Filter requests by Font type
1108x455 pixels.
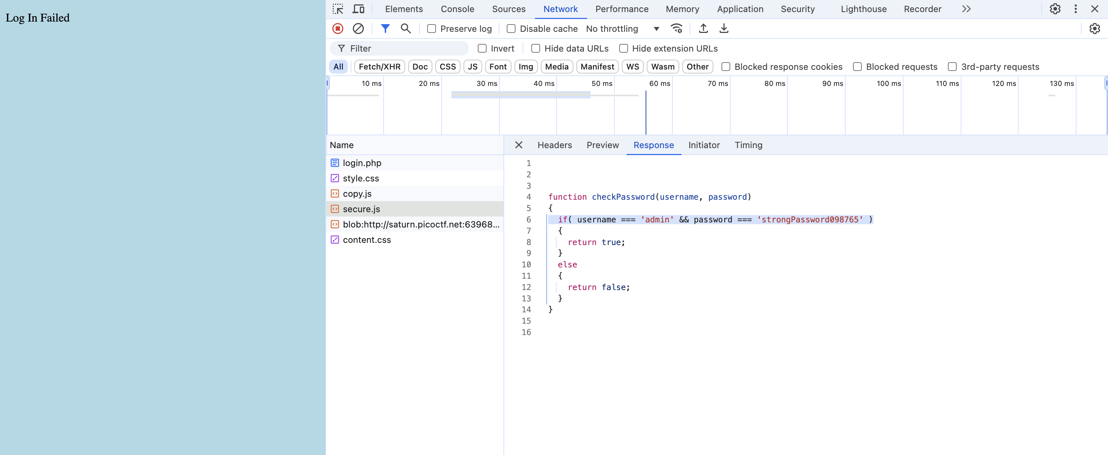click(498, 67)
